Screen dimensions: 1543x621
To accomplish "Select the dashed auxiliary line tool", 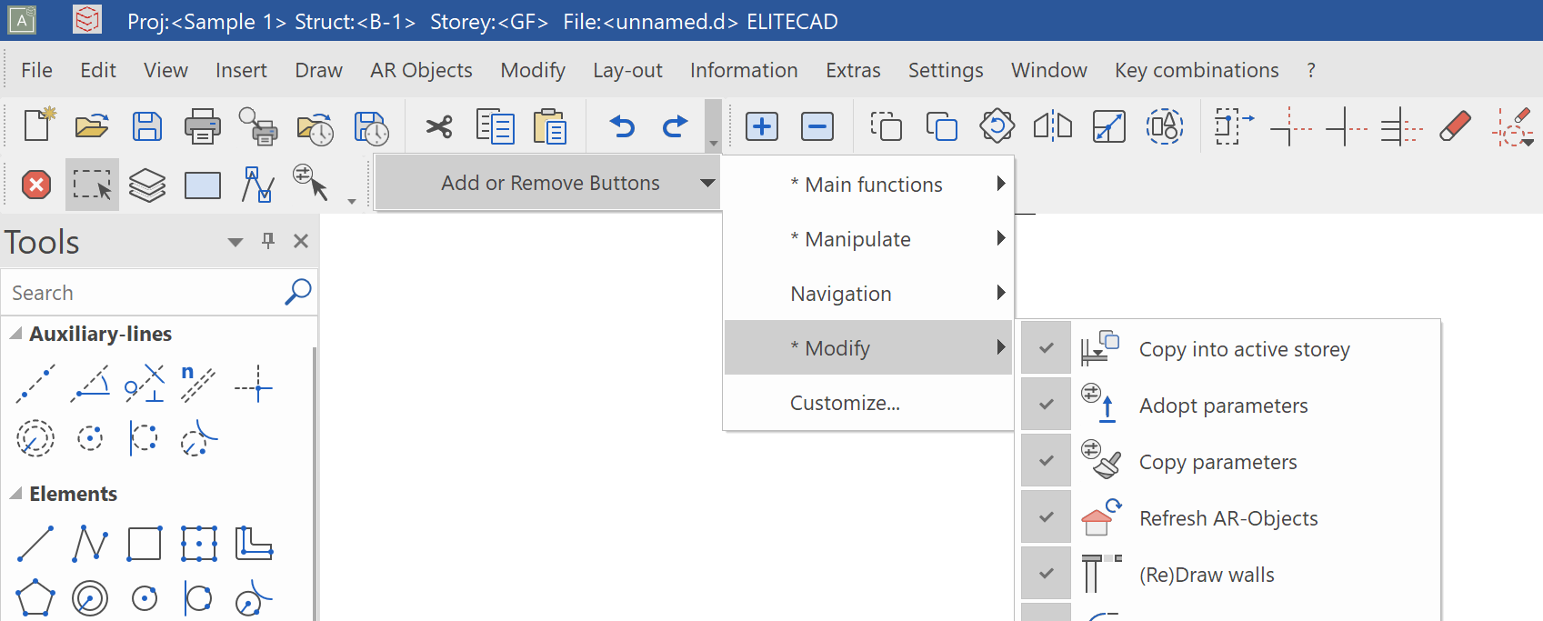I will point(35,383).
